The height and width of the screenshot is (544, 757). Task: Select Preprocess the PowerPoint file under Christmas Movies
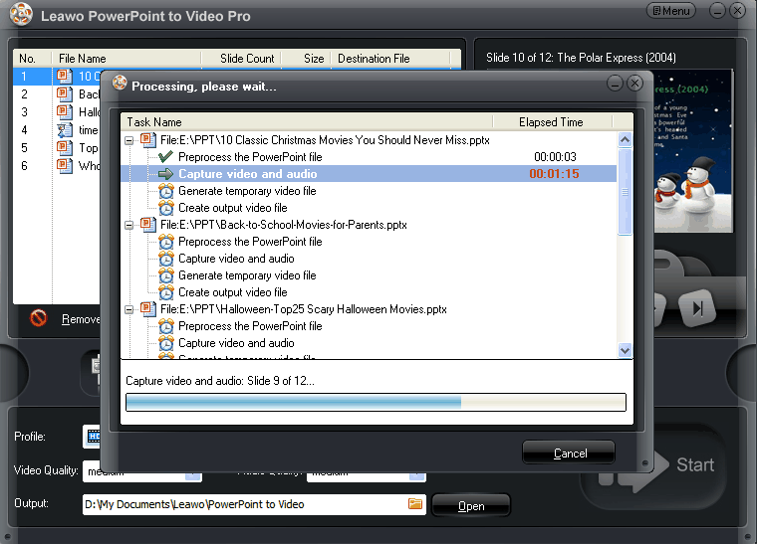pyautogui.click(x=250, y=157)
